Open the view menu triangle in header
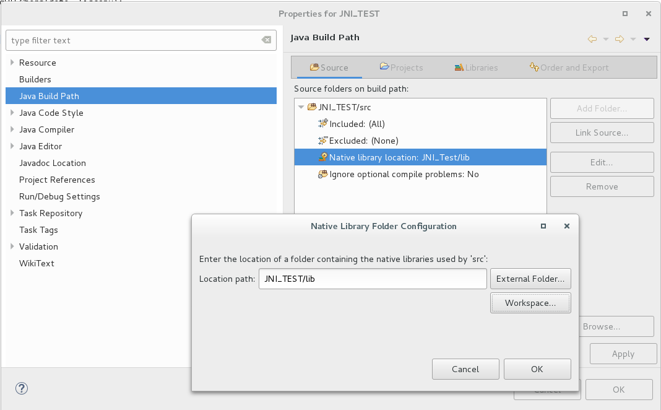This screenshot has width=661, height=410. [x=647, y=39]
